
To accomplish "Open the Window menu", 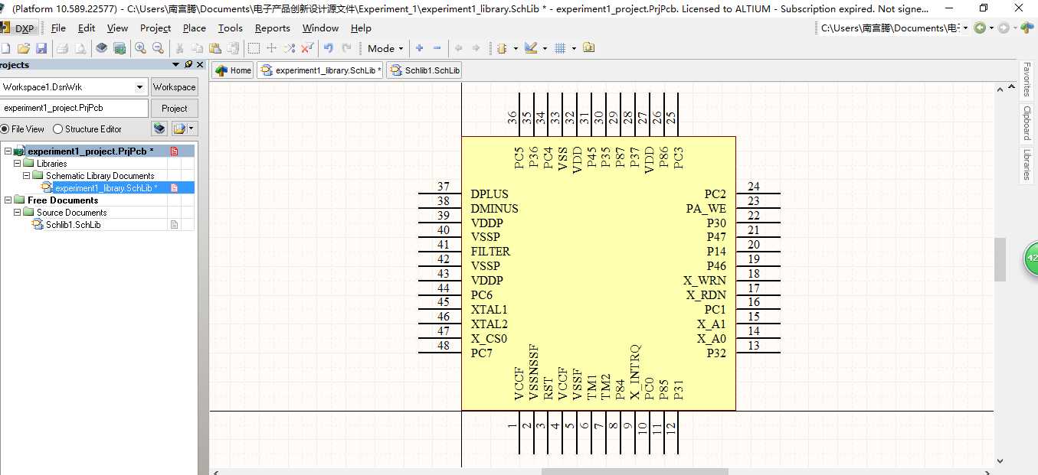I will [x=320, y=28].
